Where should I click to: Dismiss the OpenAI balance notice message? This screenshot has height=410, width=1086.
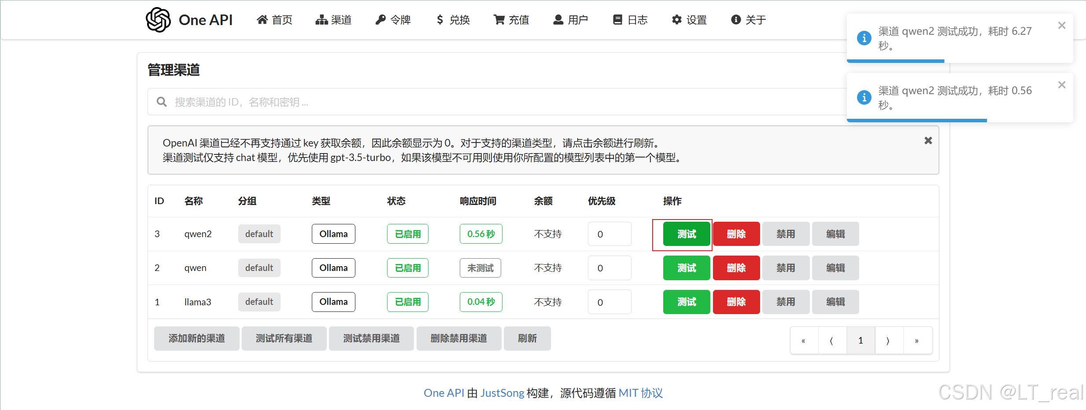click(x=928, y=140)
